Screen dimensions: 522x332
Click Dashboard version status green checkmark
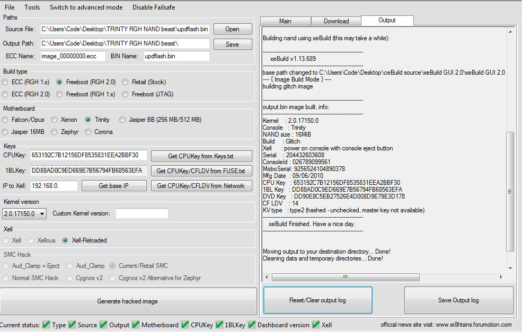[x=252, y=325]
